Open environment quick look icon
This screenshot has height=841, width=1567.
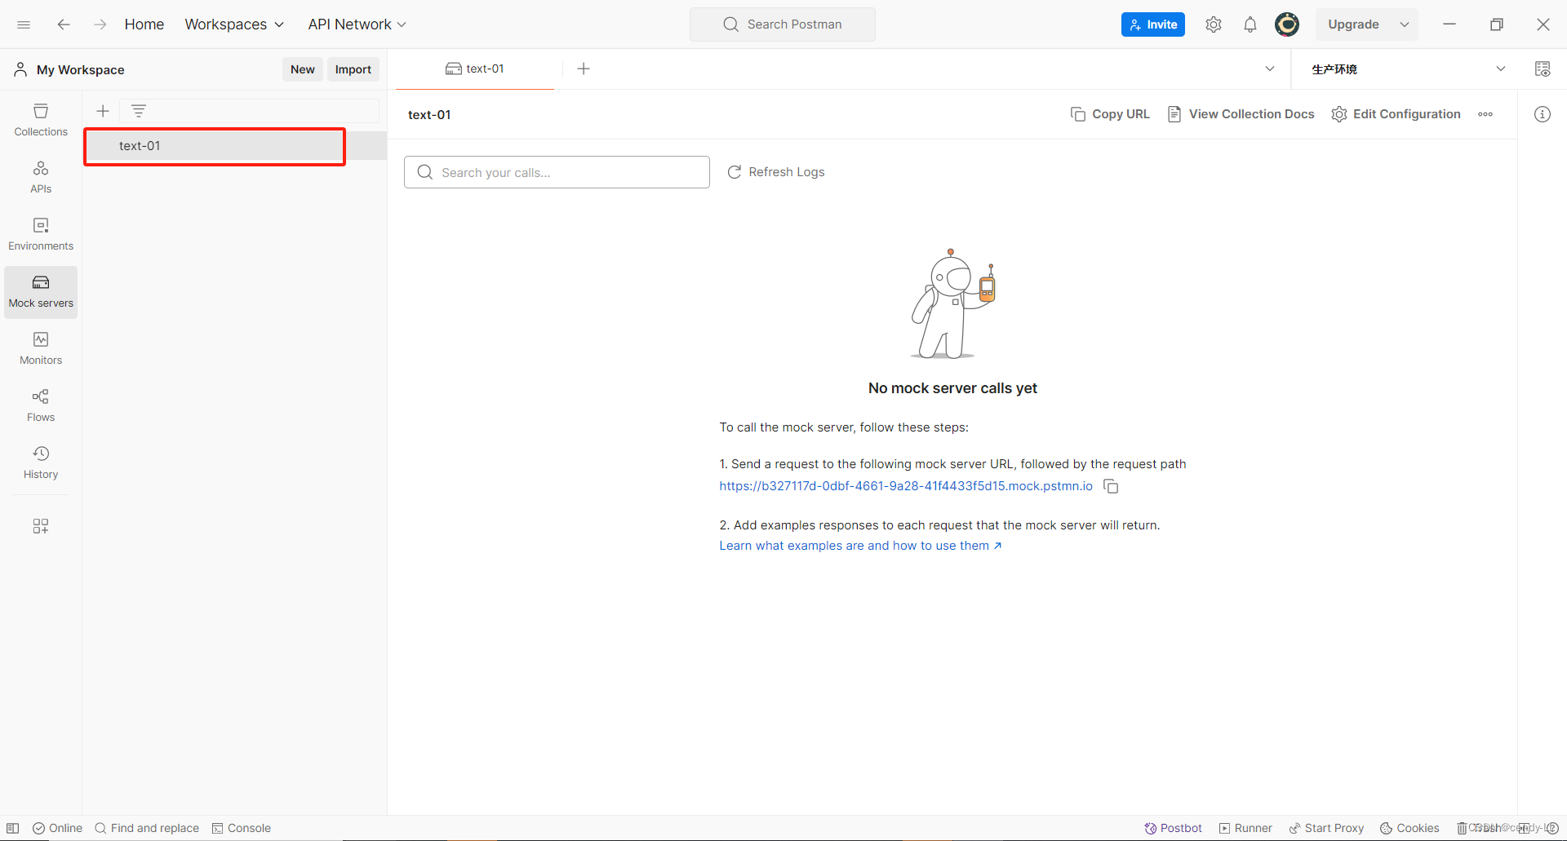(x=1543, y=69)
